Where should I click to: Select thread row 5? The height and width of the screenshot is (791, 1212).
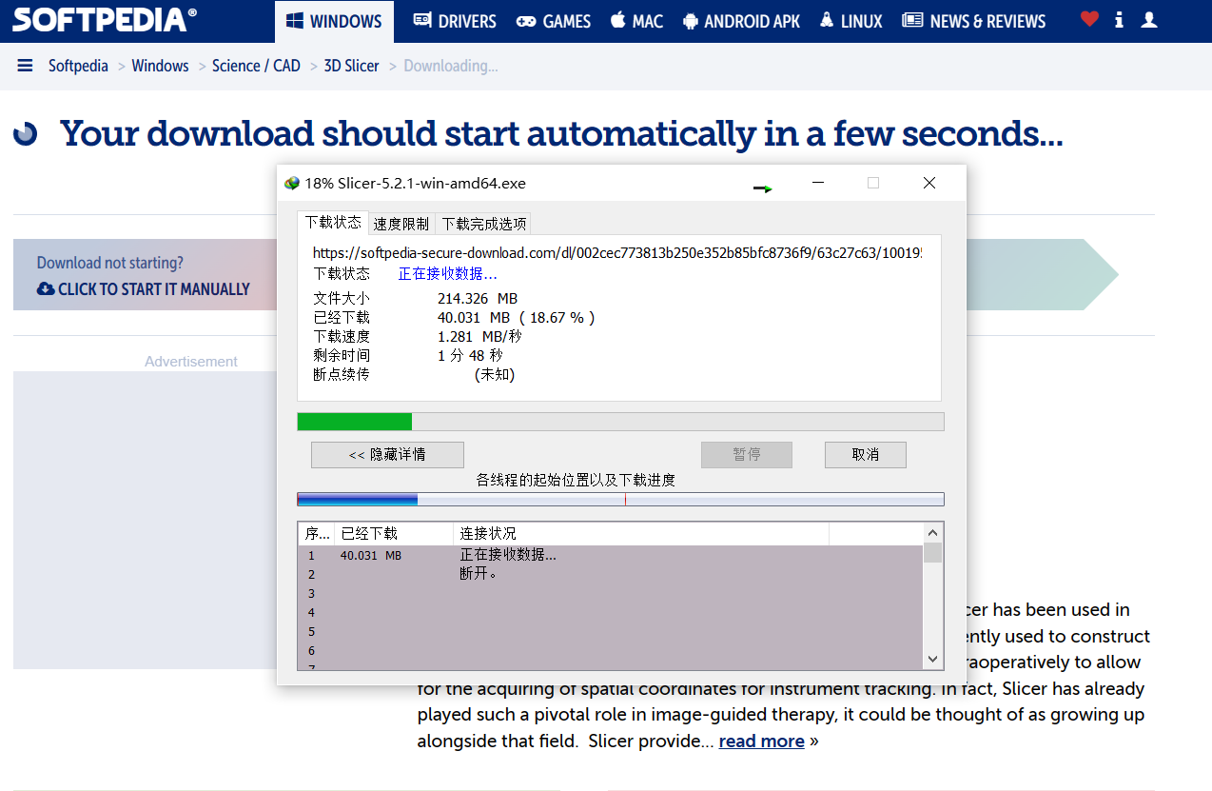pos(610,631)
